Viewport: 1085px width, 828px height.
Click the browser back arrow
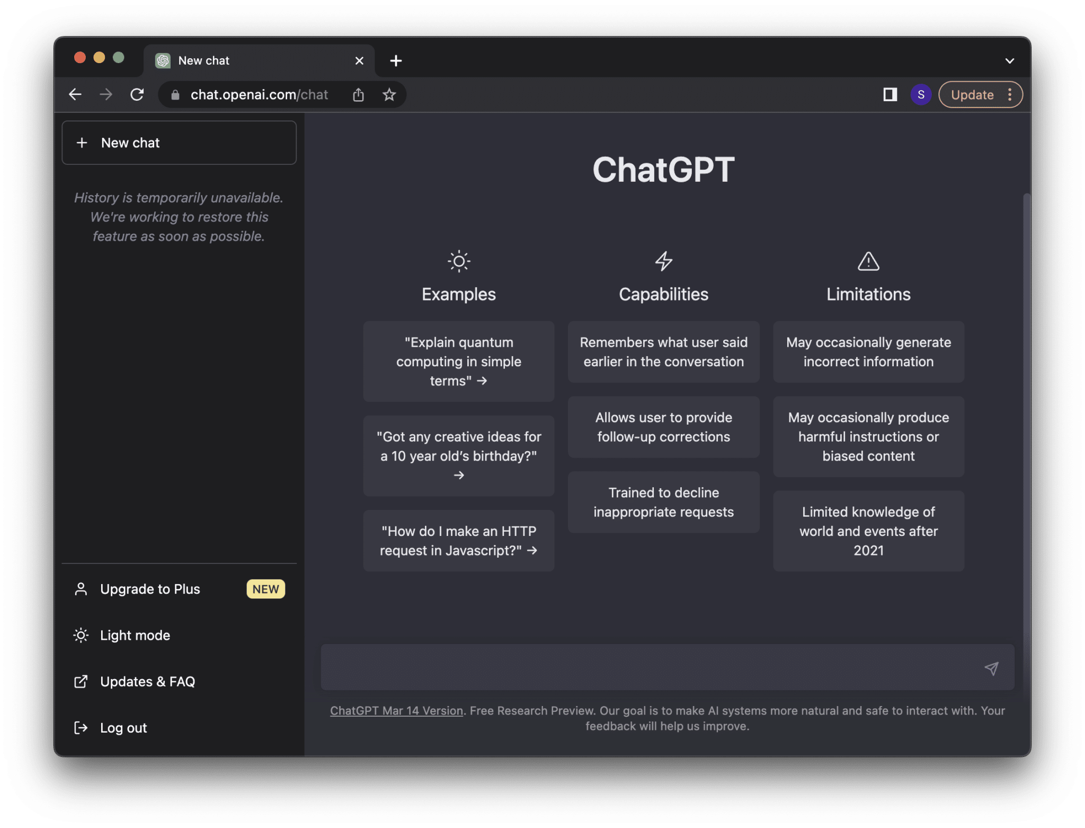click(x=75, y=94)
